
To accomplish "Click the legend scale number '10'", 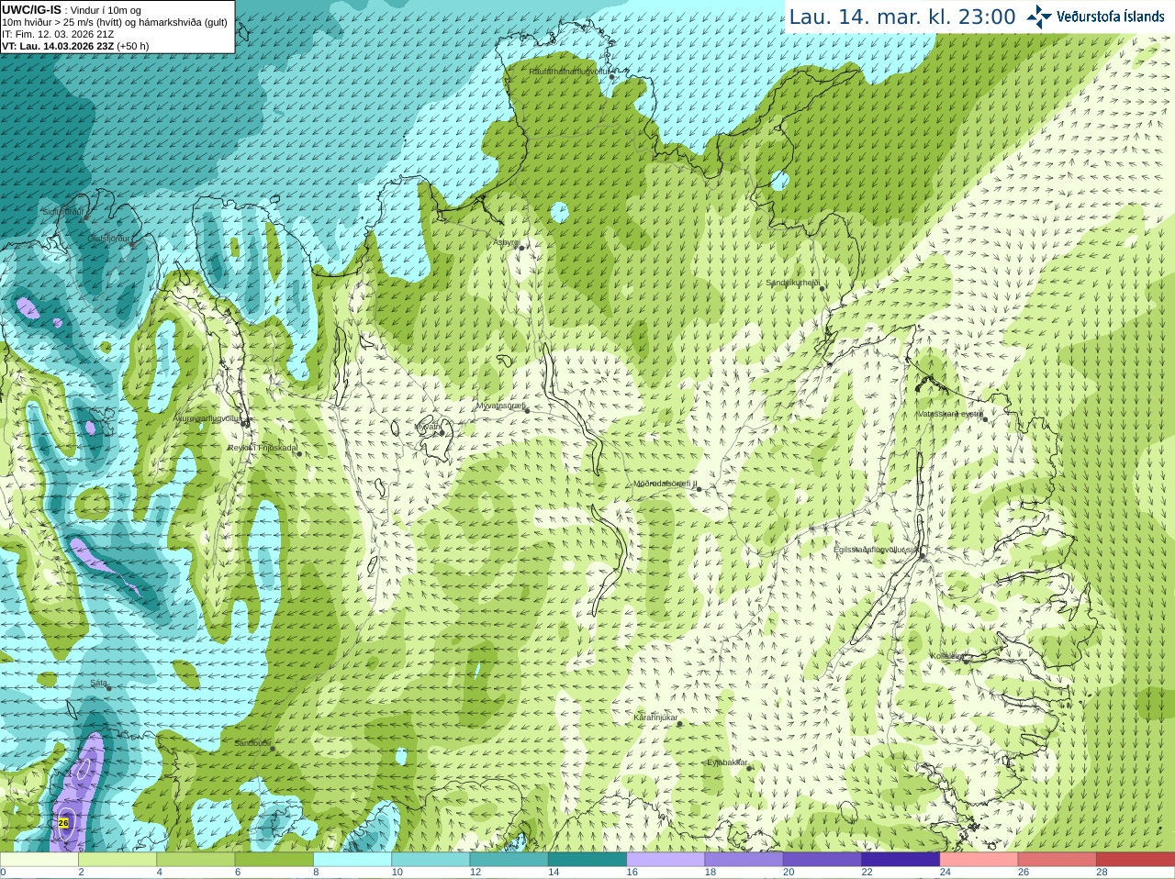I will [x=397, y=873].
